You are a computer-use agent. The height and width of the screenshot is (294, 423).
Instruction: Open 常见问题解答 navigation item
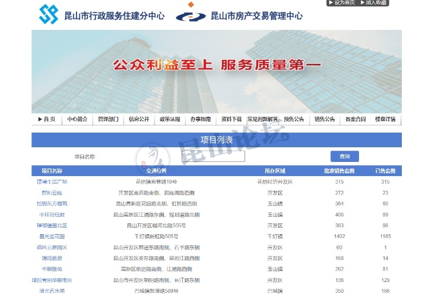tap(262, 120)
